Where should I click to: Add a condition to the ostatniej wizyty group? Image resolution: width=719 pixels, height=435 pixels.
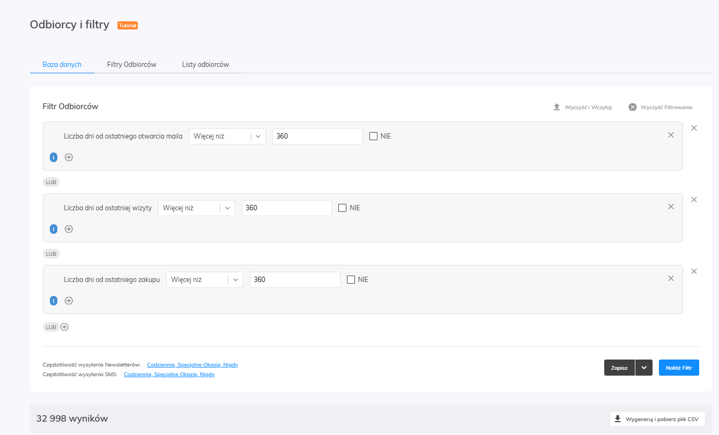pyautogui.click(x=69, y=229)
